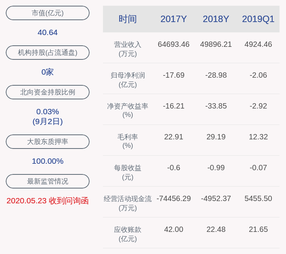This screenshot has height=254, width=286.
Task: Select the 归母净利润(亿元) row label
Action: 127,80
